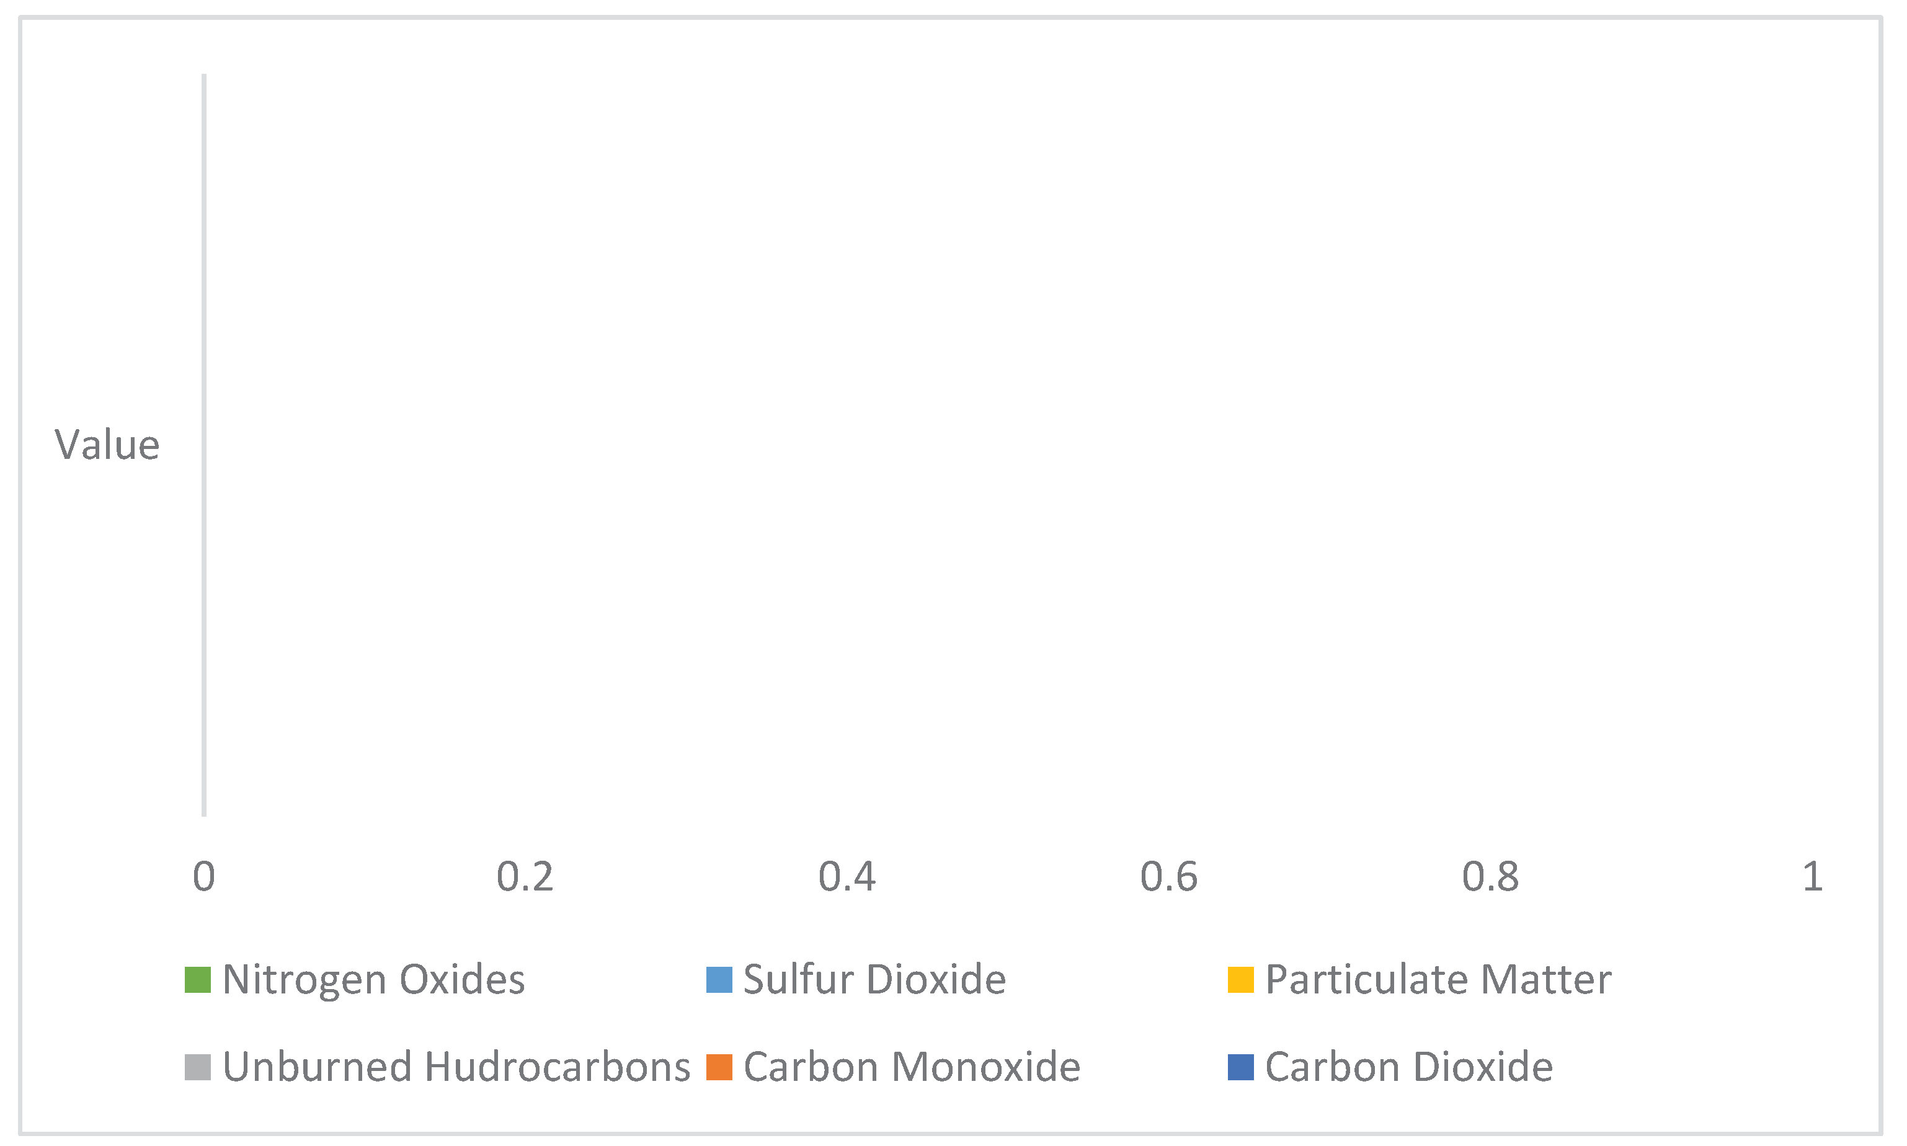Click the orange Carbon Monoxide legend swatch
Screen dimensions: 1907x1146
pyautogui.click(x=719, y=1067)
